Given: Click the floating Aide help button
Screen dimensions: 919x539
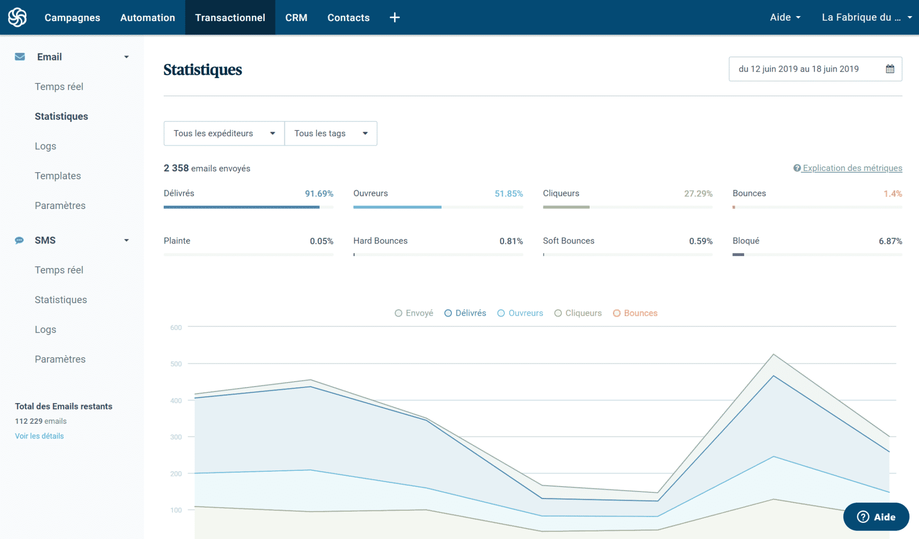Looking at the screenshot, I should [x=876, y=517].
